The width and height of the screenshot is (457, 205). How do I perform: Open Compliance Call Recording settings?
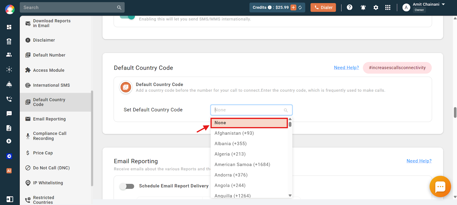click(55, 136)
